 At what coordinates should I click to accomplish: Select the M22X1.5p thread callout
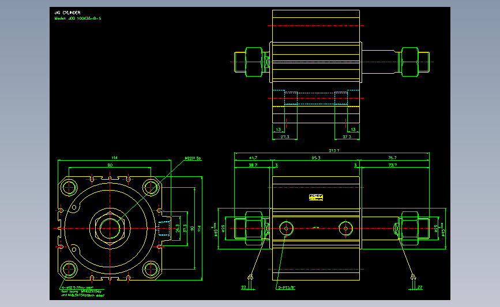pos(193,158)
